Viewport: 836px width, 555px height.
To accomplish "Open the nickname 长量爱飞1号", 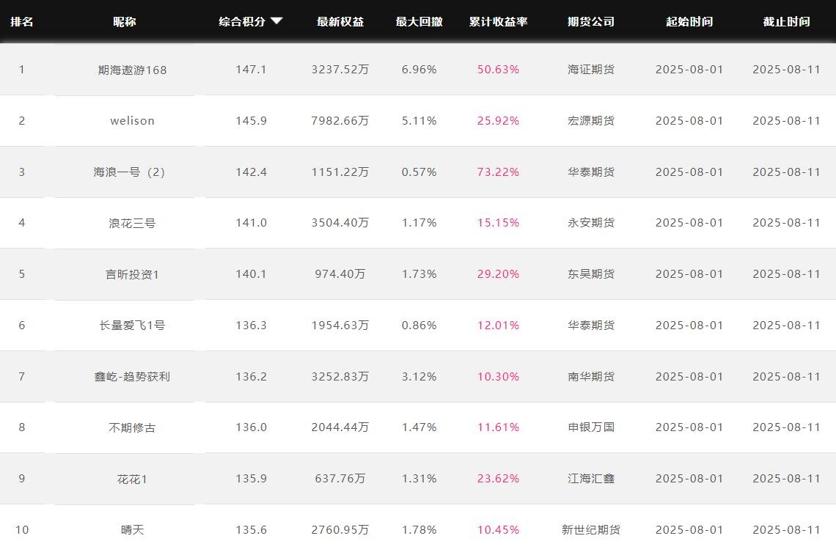I will click(x=132, y=326).
